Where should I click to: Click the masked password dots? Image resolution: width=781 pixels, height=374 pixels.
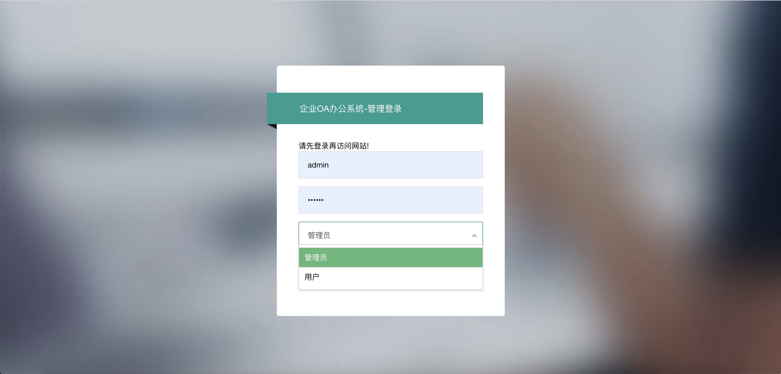316,200
